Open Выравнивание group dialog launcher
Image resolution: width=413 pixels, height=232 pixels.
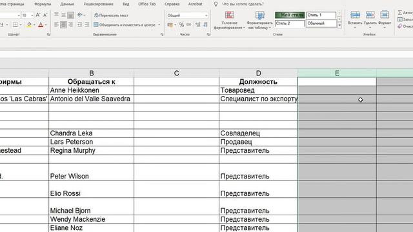pyautogui.click(x=162, y=34)
